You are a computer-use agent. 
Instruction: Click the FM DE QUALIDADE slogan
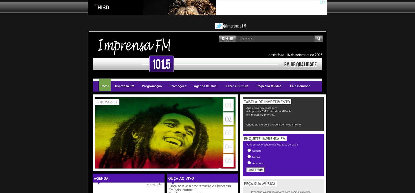[300, 64]
